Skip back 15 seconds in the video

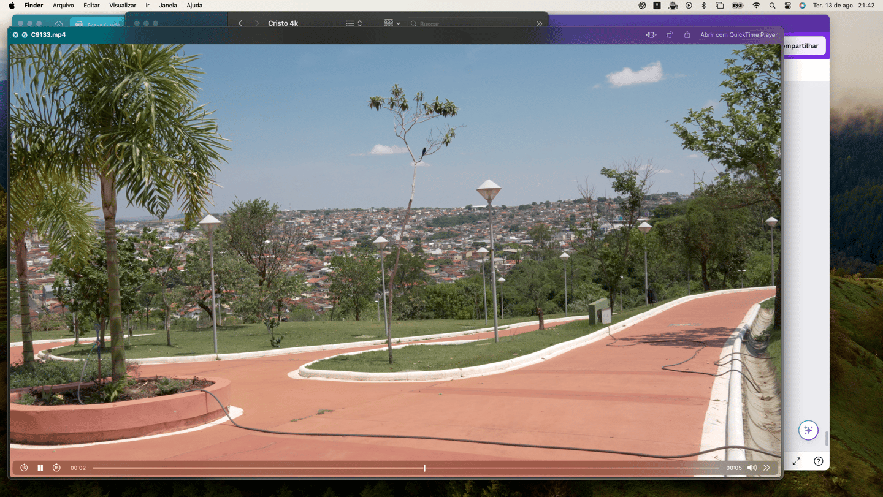pyautogui.click(x=24, y=468)
